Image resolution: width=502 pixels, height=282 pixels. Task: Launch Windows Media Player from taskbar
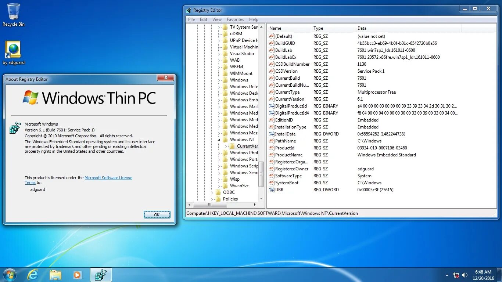pos(78,275)
